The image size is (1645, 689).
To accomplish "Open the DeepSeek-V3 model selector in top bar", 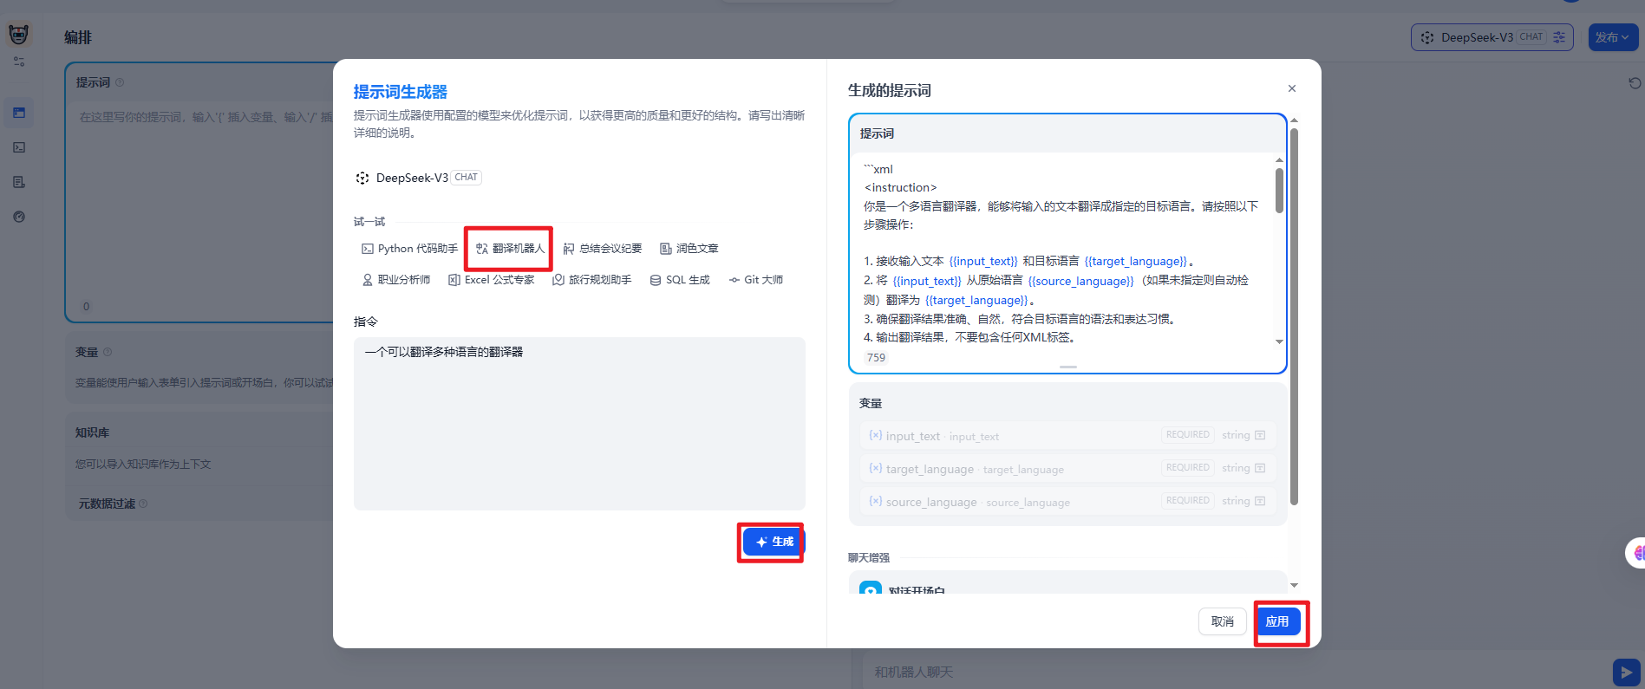I will click(1492, 37).
